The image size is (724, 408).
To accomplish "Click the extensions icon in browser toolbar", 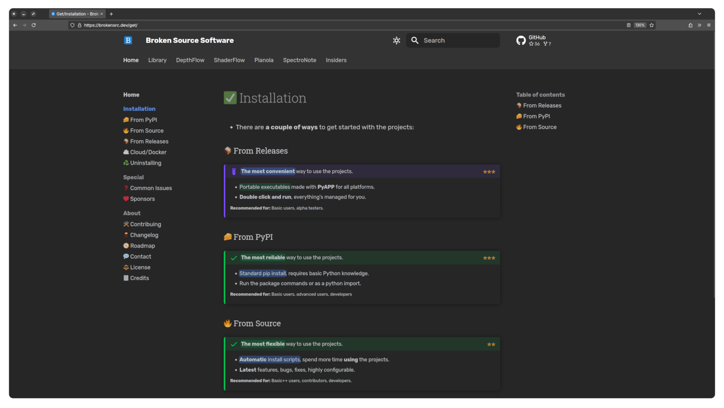I will (x=690, y=25).
